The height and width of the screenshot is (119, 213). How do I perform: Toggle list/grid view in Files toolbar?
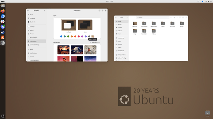click(175, 17)
